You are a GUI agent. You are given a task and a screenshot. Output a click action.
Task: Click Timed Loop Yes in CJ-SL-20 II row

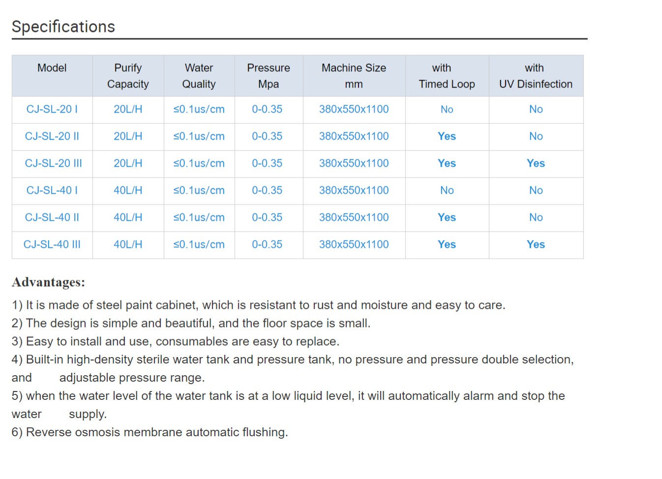[447, 136]
